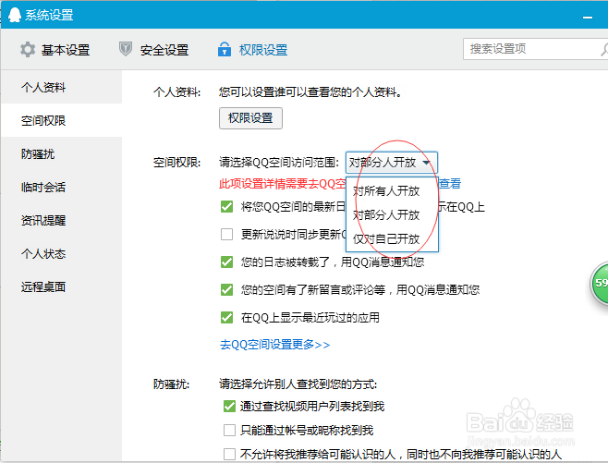The width and height of the screenshot is (608, 463).
Task: Select 个人资料 in the sidebar
Action: 61,87
